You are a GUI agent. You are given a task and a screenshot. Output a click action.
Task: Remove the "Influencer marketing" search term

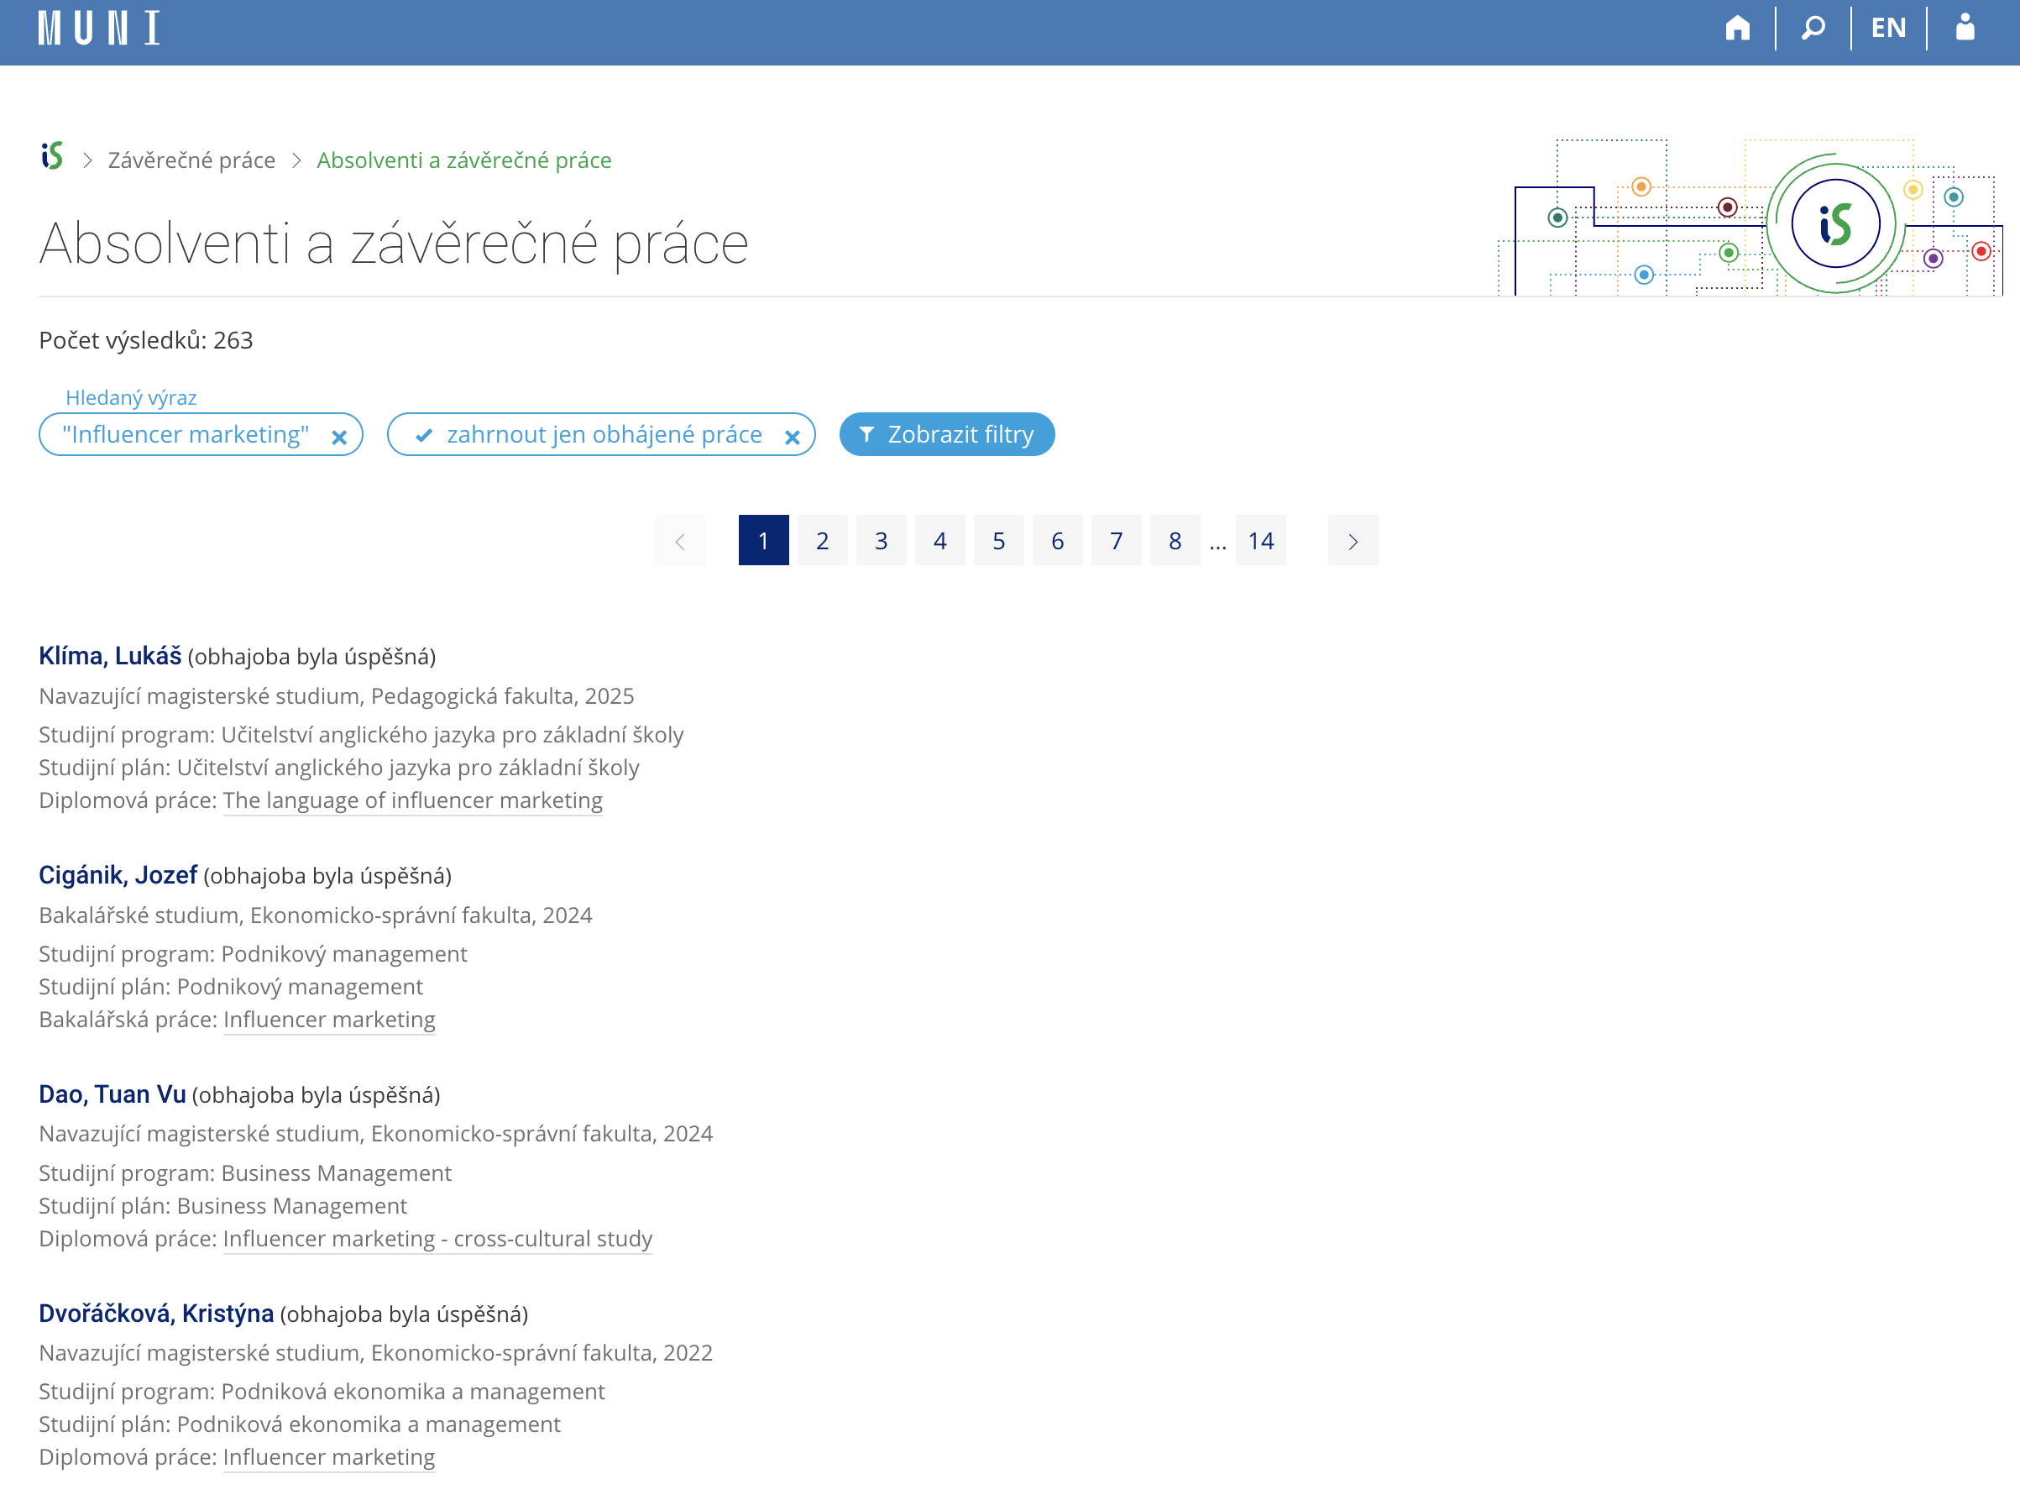click(339, 437)
